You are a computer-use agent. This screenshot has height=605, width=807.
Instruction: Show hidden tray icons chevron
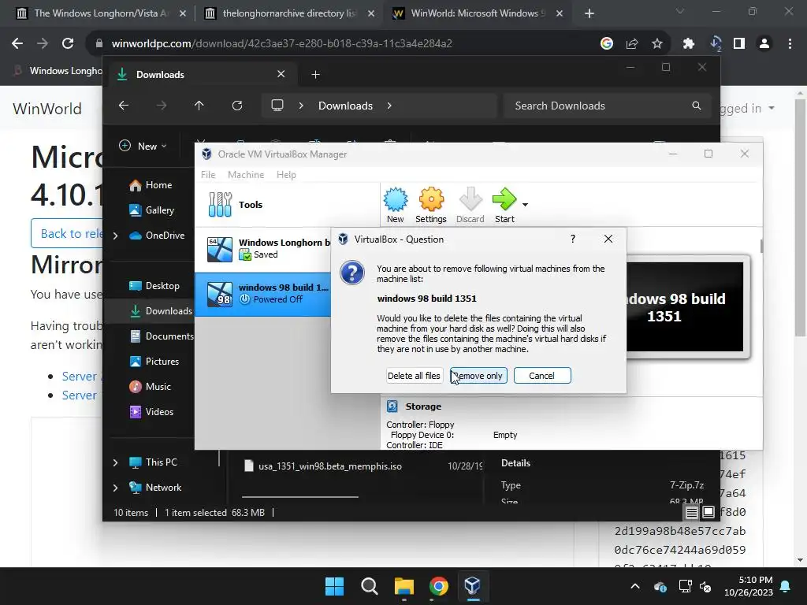pos(635,586)
